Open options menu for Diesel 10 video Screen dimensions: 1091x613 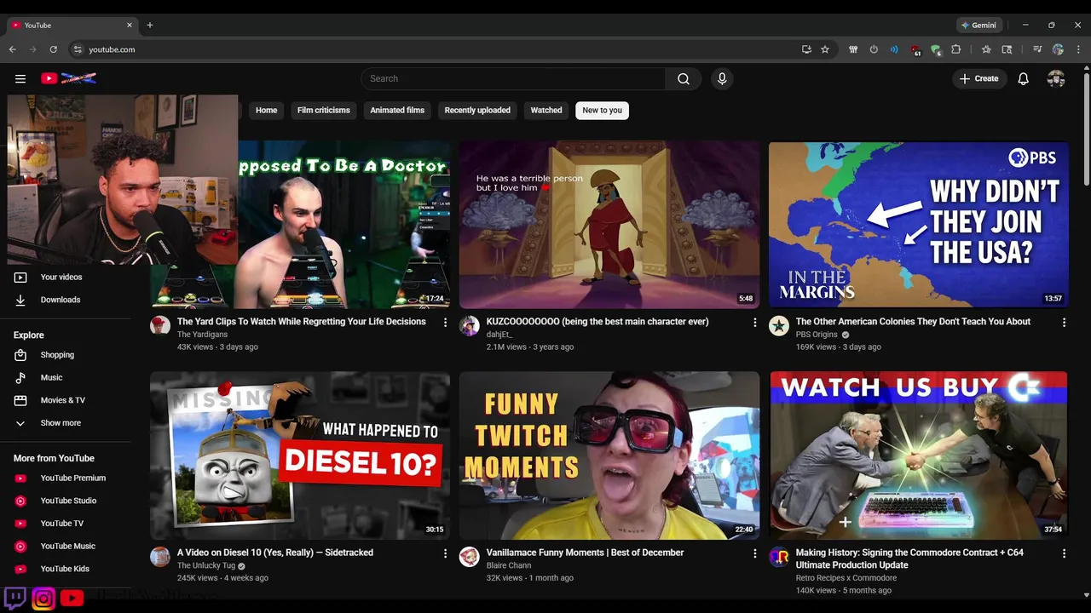(445, 553)
